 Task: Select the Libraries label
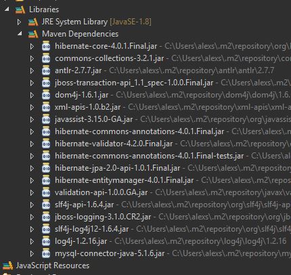point(44,9)
